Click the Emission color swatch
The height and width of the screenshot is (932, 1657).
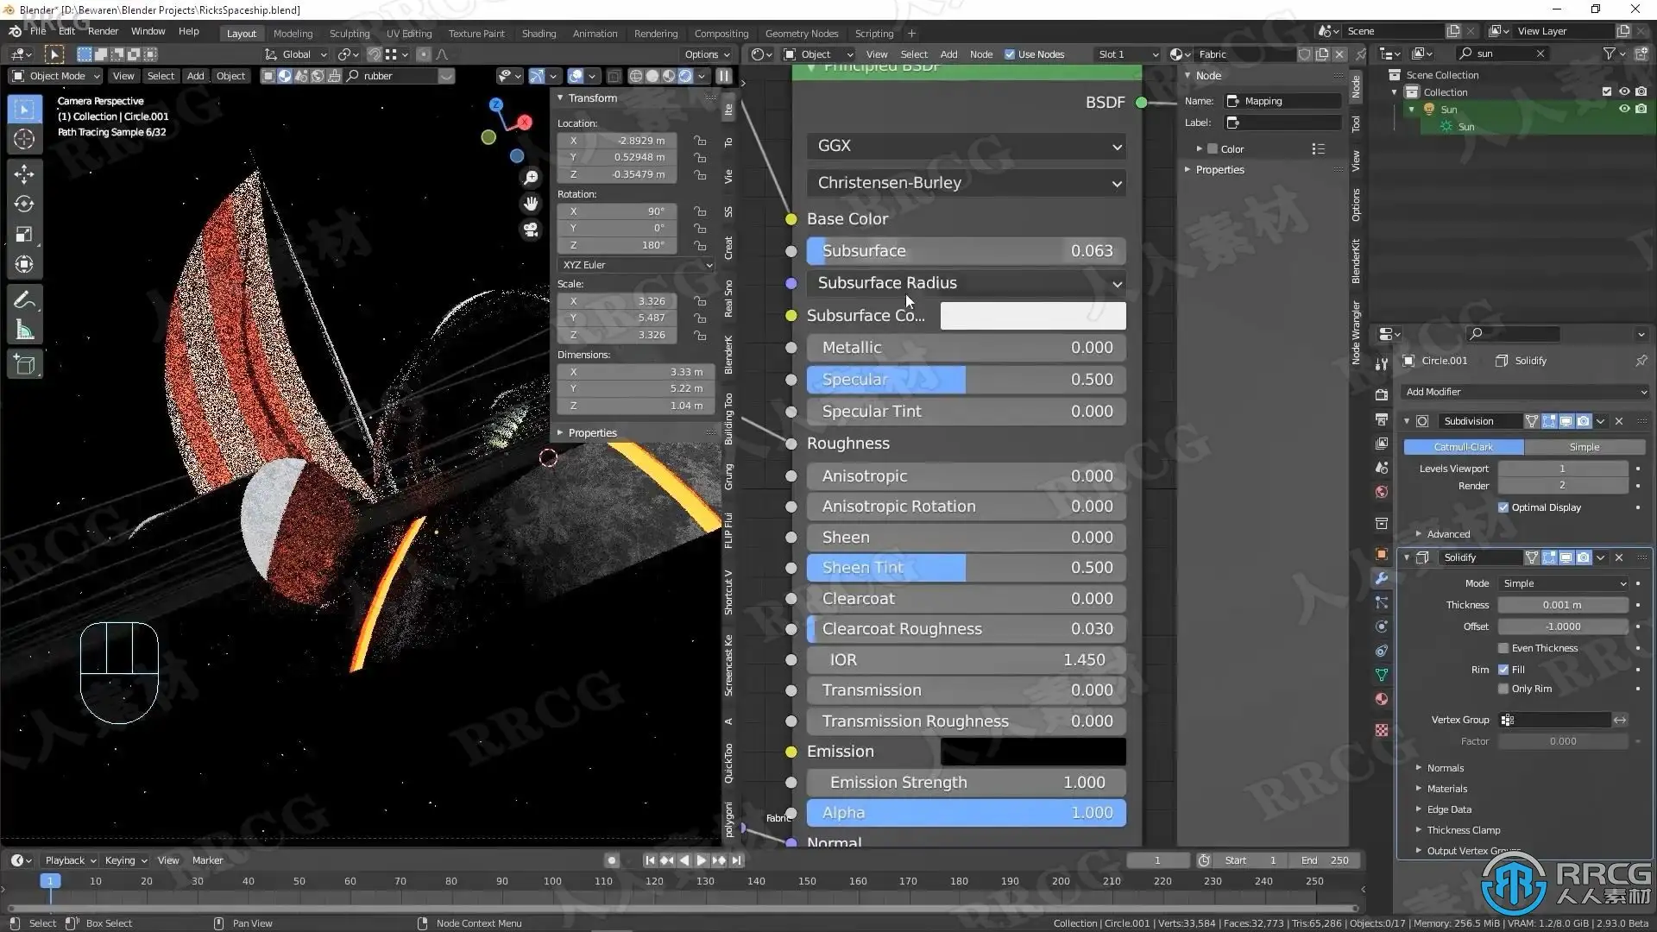point(1032,752)
